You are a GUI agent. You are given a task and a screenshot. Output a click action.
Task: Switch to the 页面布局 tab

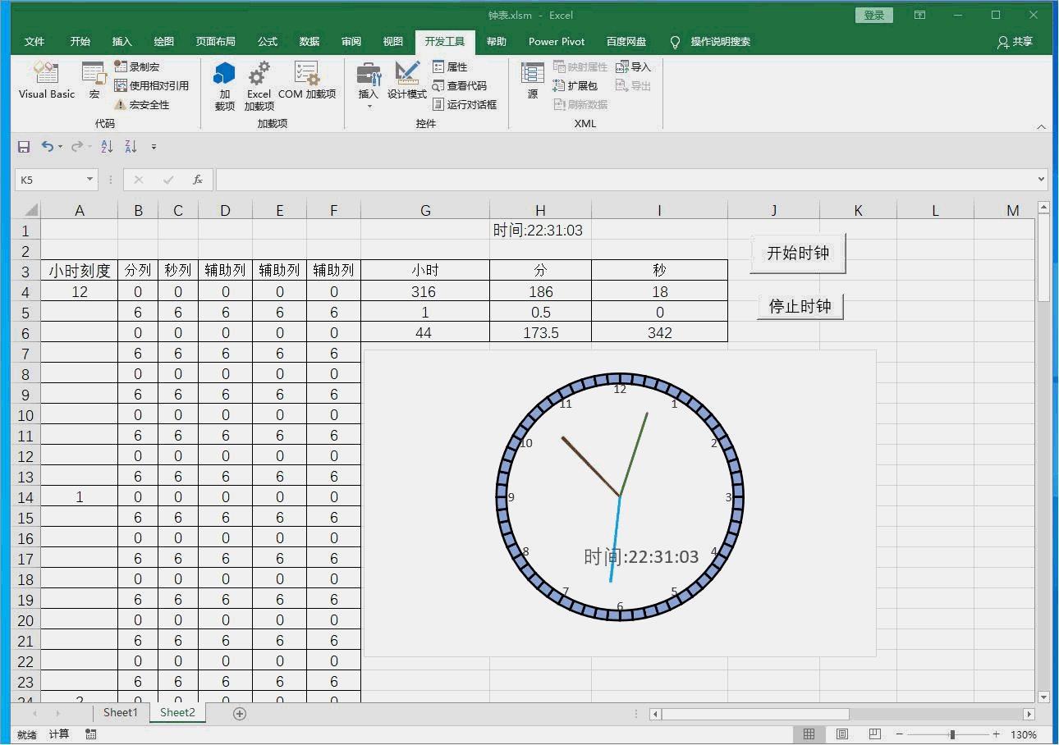[x=215, y=42]
